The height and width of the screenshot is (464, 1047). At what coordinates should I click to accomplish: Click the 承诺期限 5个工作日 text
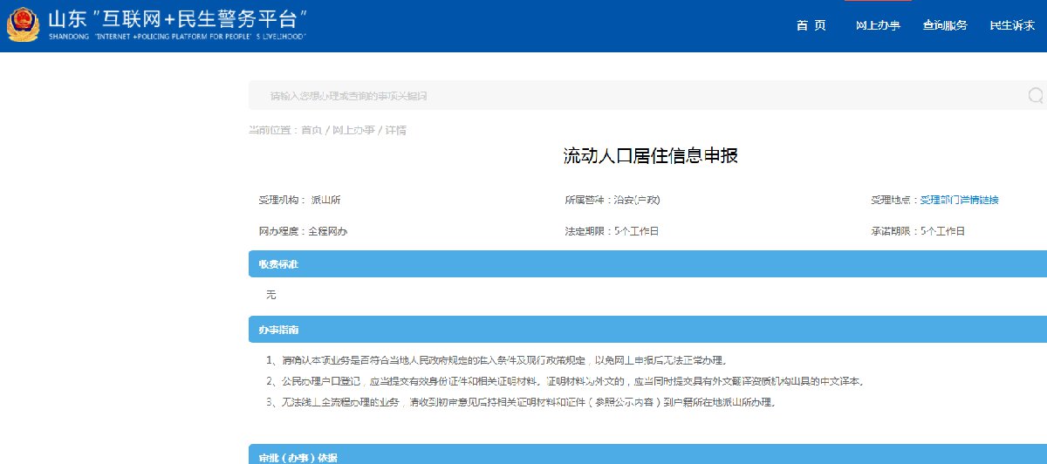click(x=917, y=231)
